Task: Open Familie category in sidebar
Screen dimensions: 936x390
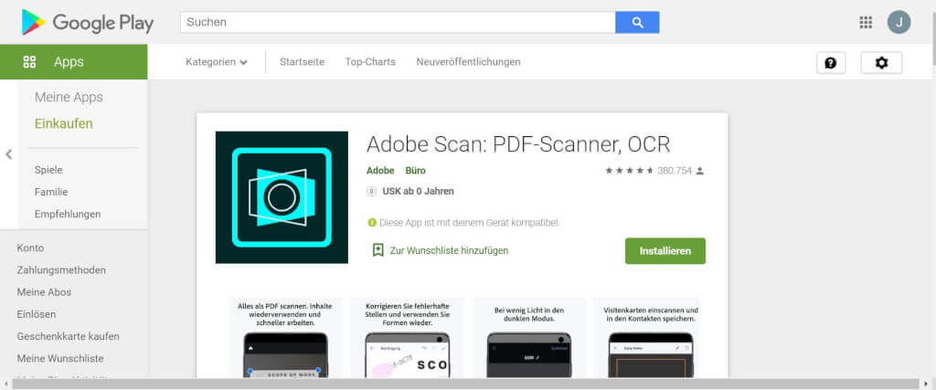Action: pos(51,192)
